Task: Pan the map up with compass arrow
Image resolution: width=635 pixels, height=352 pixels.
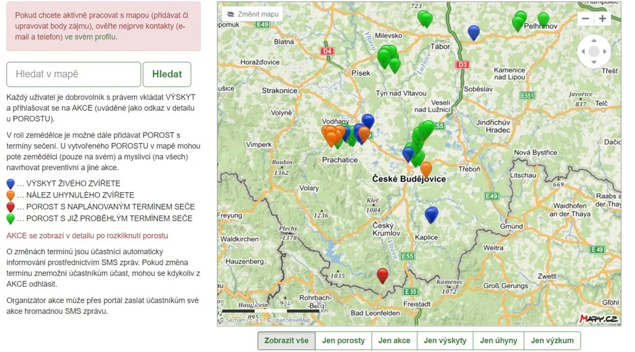Action: 594,41
